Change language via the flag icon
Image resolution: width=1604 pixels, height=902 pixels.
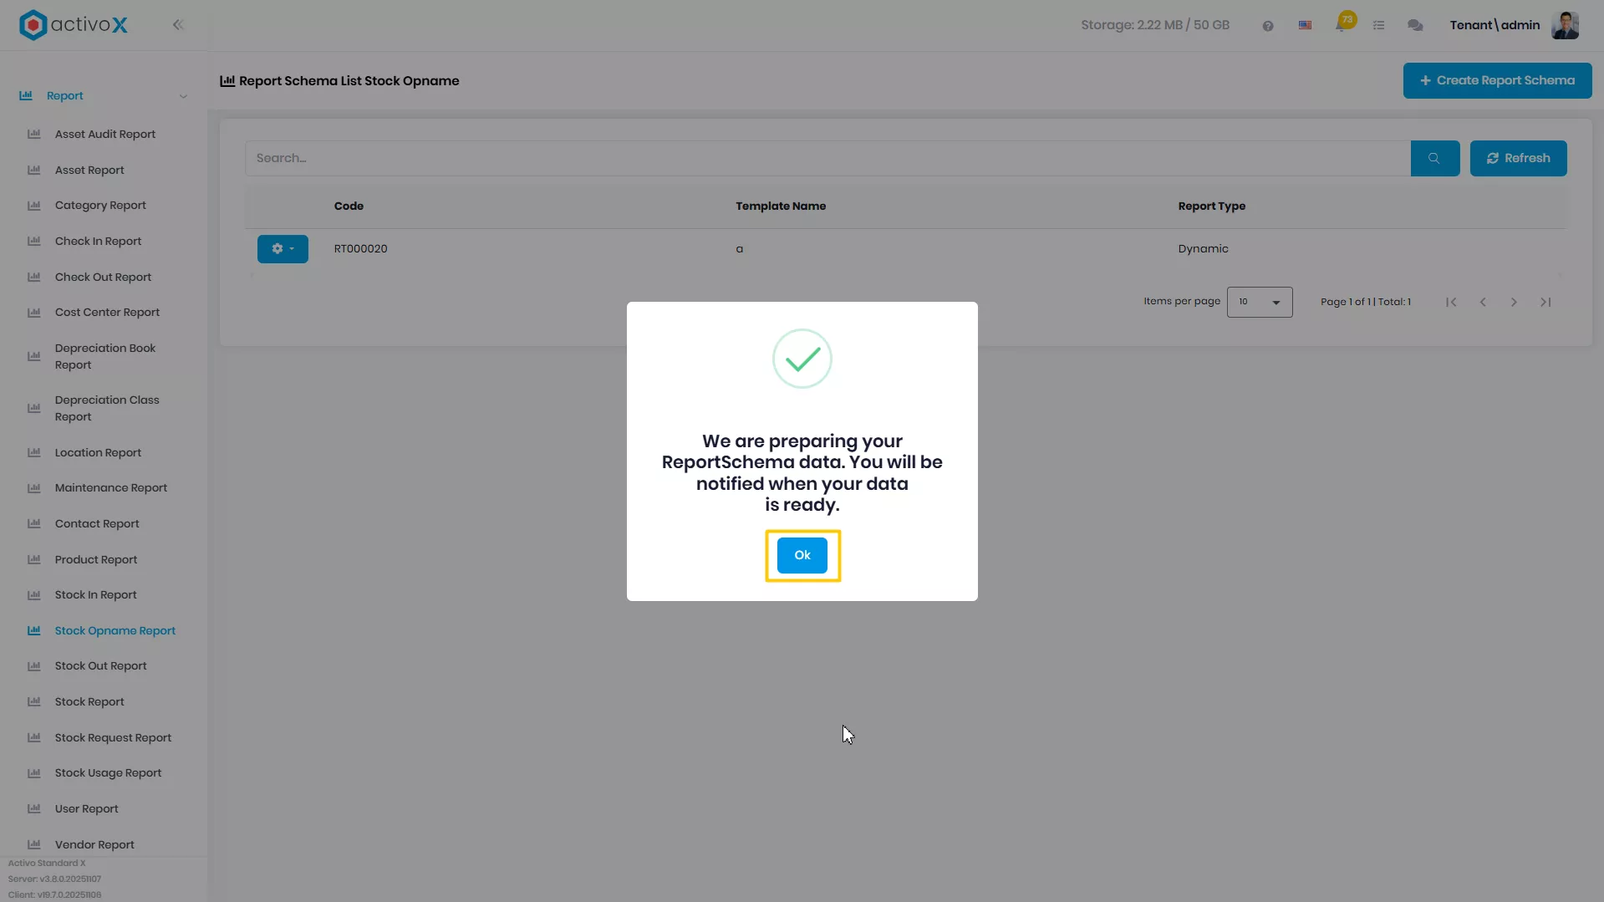tap(1305, 25)
